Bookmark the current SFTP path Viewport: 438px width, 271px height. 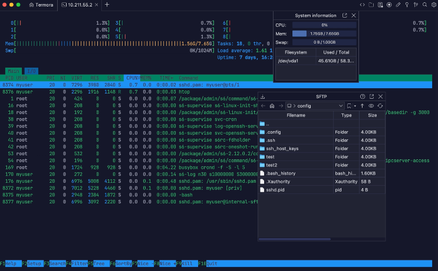pyautogui.click(x=349, y=106)
